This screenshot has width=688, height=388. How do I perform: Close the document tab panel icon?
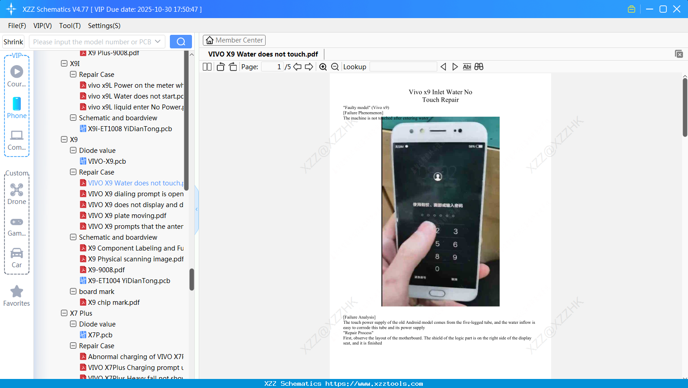coord(679,54)
